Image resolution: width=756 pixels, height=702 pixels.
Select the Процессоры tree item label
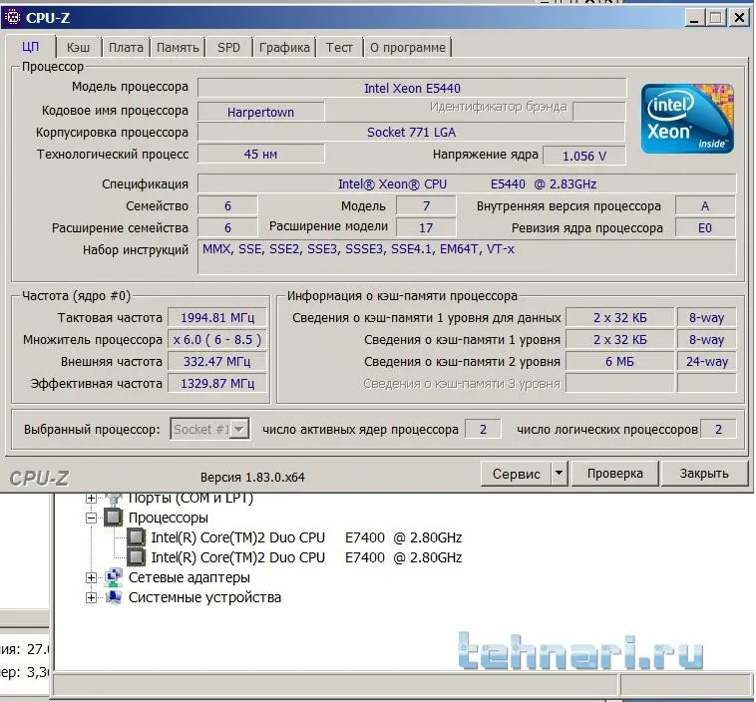(x=169, y=518)
